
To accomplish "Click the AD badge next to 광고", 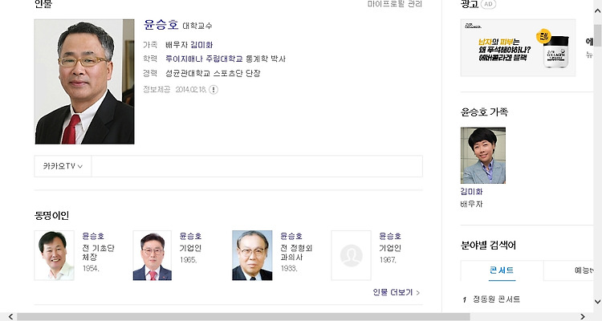I will click(488, 4).
